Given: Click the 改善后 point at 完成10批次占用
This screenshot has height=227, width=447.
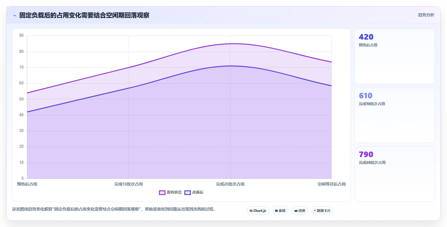Looking at the screenshot, I should pyautogui.click(x=128, y=88).
